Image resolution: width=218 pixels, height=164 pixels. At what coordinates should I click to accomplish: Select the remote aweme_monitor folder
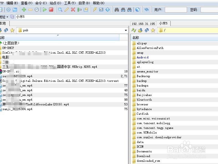click(x=148, y=72)
